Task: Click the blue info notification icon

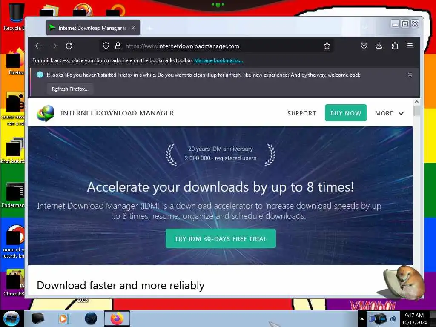Action: [x=40, y=75]
